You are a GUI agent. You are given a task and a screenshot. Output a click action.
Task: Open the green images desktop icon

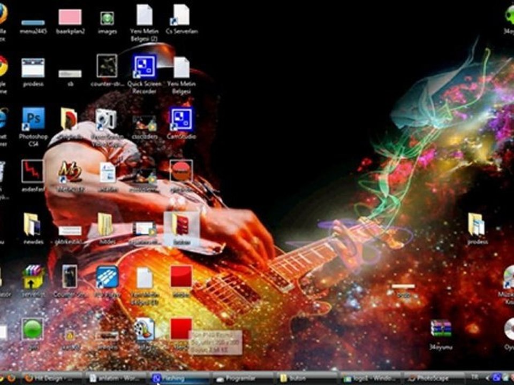point(107,18)
